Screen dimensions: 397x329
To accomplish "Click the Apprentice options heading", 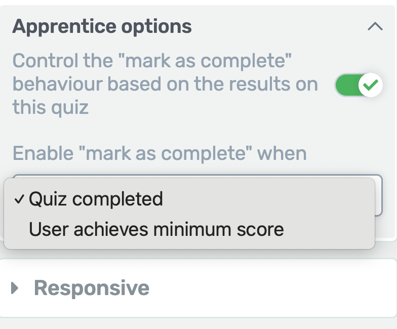I will pyautogui.click(x=102, y=26).
